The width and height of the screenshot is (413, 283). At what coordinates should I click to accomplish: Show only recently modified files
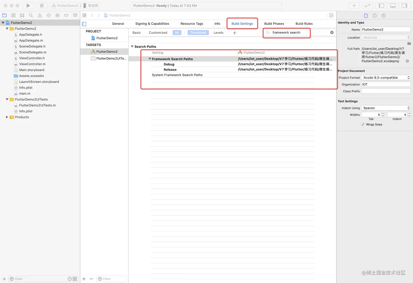tap(70, 279)
